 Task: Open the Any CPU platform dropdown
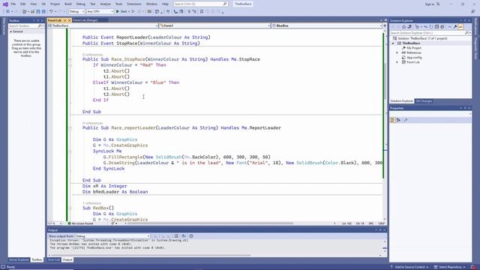pyautogui.click(x=100, y=12)
